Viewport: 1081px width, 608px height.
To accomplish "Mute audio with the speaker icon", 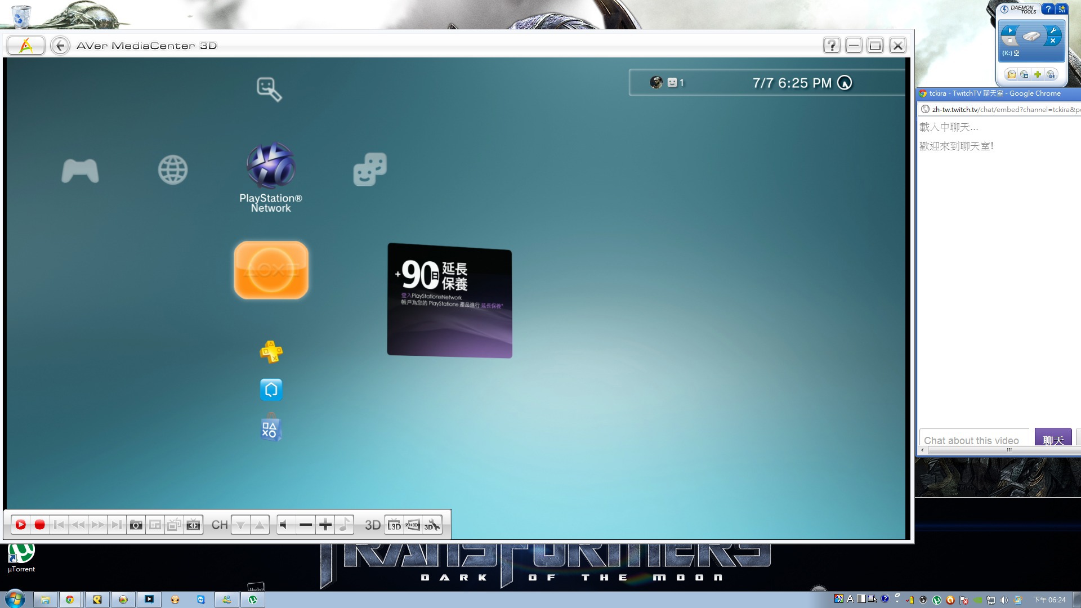I will pyautogui.click(x=286, y=525).
